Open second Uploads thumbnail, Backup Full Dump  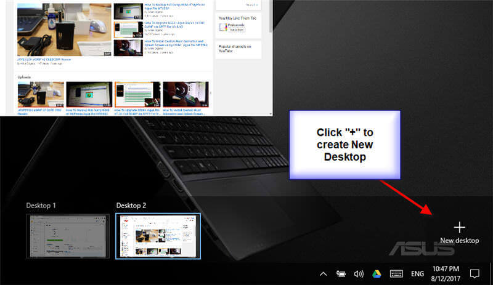[x=89, y=94]
